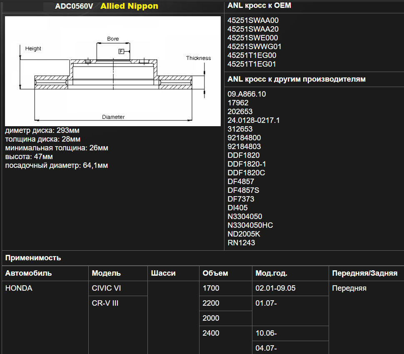Select cross reference 09.A866.10
The height and width of the screenshot is (354, 404).
coord(247,94)
